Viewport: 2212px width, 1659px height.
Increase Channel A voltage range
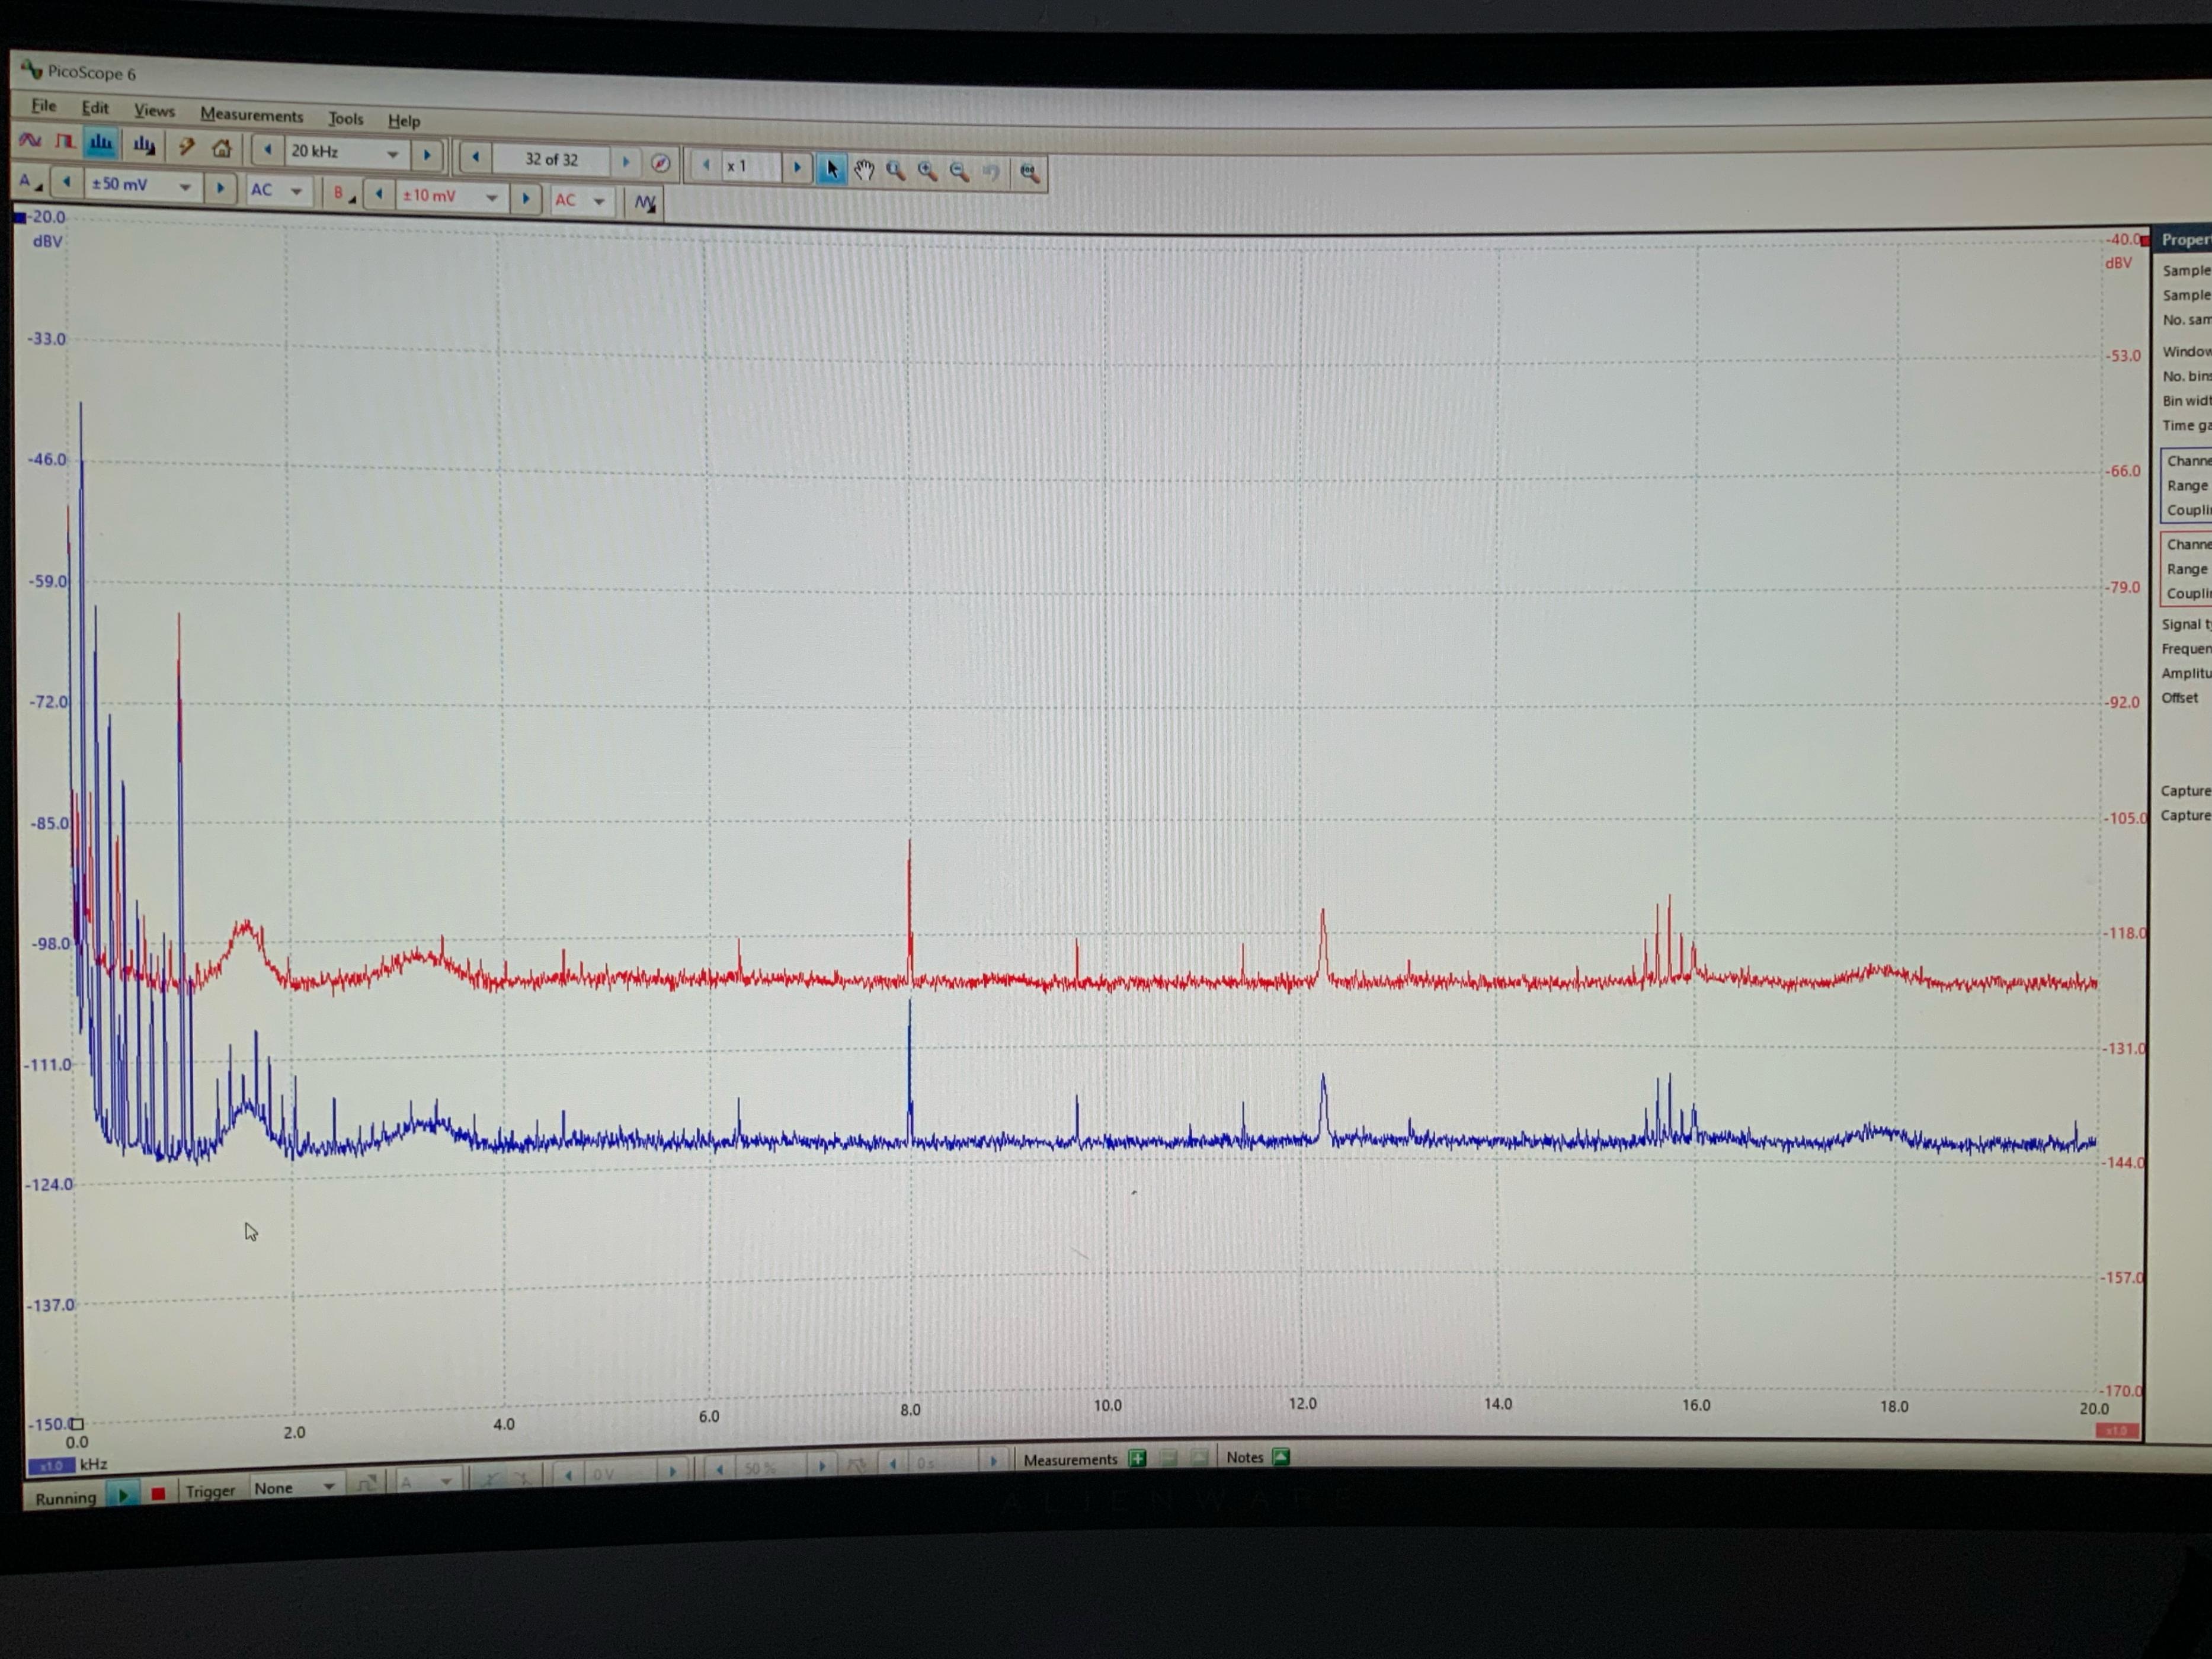[220, 187]
